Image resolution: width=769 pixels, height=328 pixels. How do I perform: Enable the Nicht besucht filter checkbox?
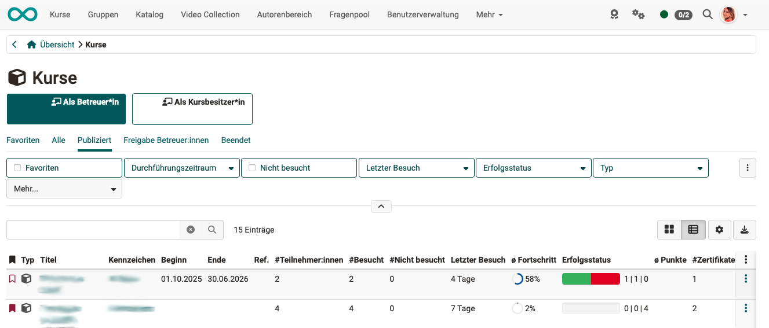(x=252, y=168)
